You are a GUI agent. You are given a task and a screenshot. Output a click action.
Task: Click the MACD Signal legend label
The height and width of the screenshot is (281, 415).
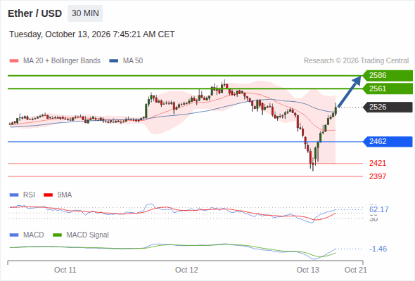(x=87, y=235)
